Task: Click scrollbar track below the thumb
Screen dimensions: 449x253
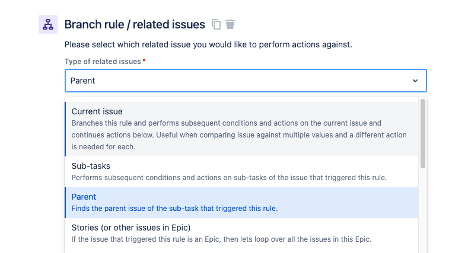Action: [x=423, y=210]
